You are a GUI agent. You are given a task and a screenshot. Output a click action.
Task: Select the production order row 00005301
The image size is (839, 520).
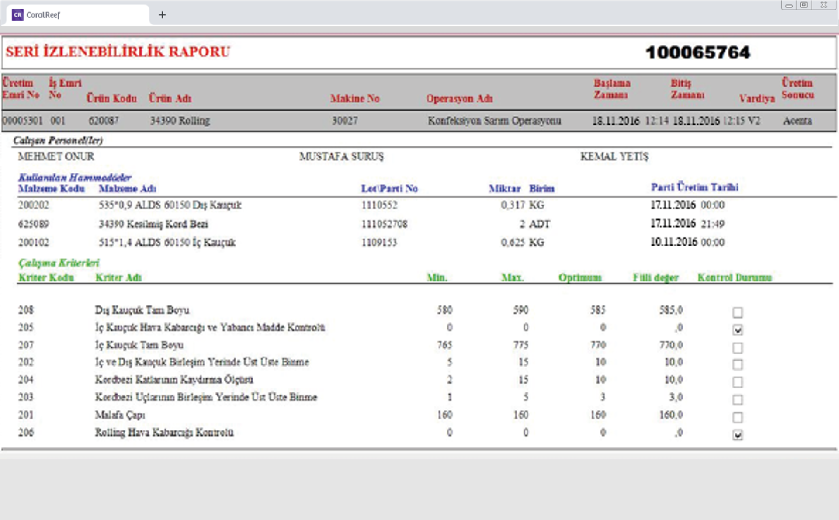click(x=23, y=121)
